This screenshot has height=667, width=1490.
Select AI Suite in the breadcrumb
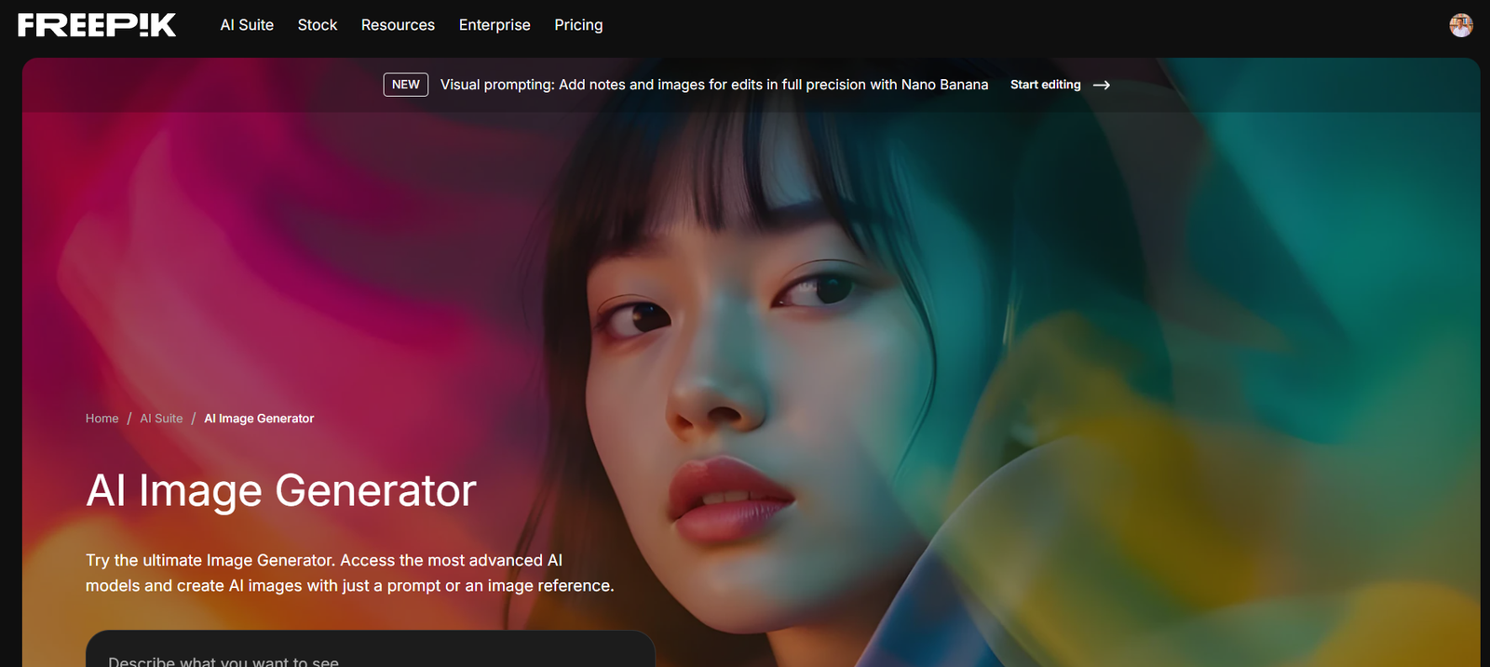(x=161, y=419)
